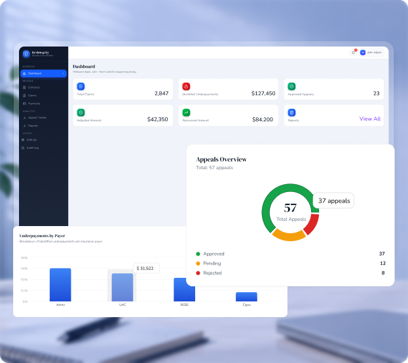Screen dimensions: 408x363
Task: Click the Total: 57 appeals subtitle
Action: click(214, 168)
